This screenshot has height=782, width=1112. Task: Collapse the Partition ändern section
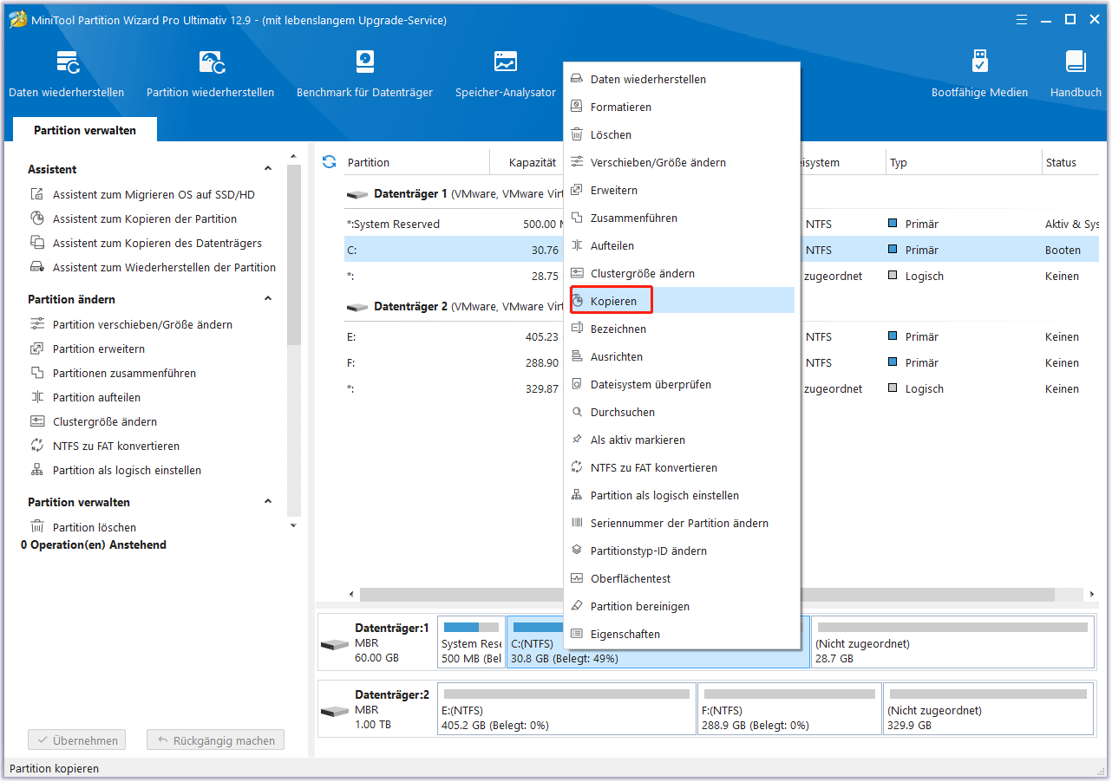click(268, 299)
